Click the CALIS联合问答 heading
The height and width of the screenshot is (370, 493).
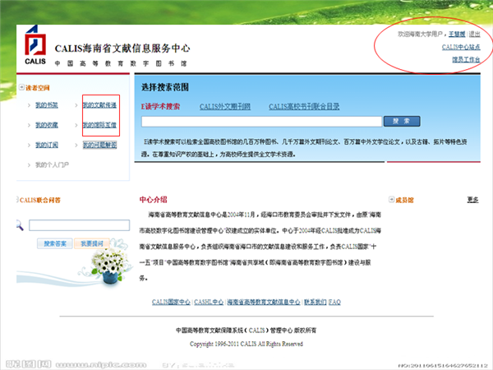point(40,200)
